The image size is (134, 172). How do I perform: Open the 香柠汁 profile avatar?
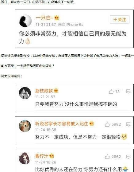[25, 158]
